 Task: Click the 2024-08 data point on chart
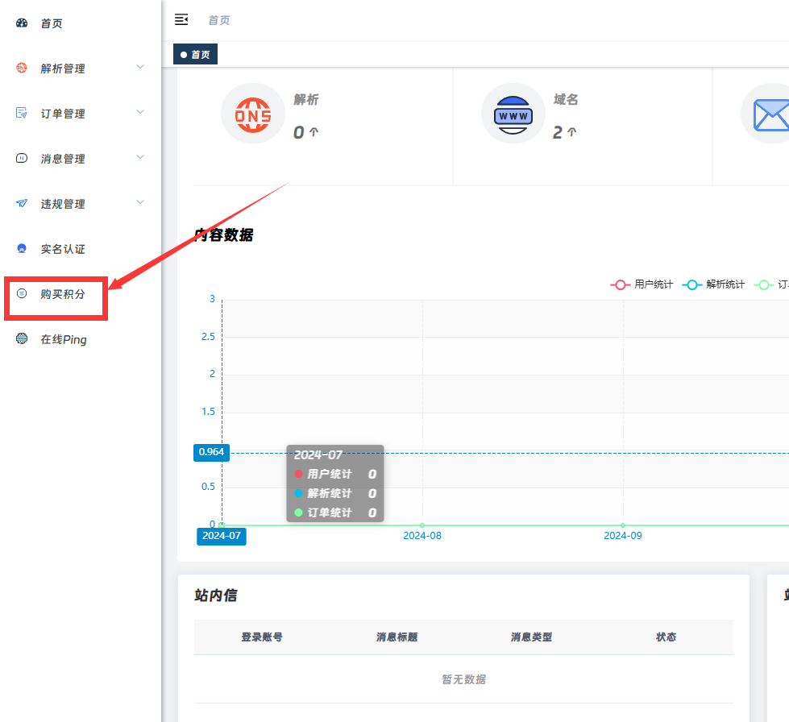click(422, 525)
